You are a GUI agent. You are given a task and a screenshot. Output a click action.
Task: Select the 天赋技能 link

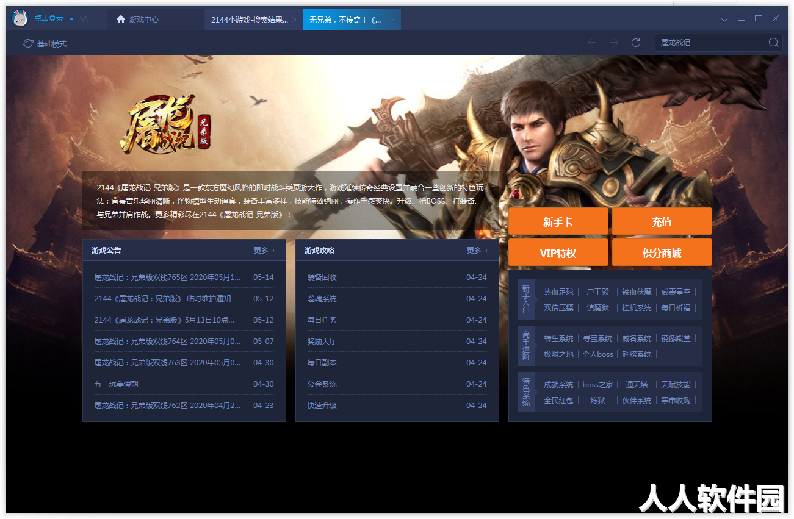click(x=676, y=385)
